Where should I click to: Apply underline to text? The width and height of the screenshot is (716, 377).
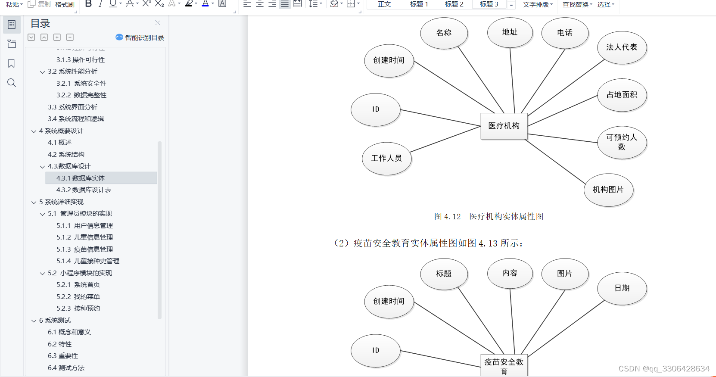[113, 4]
